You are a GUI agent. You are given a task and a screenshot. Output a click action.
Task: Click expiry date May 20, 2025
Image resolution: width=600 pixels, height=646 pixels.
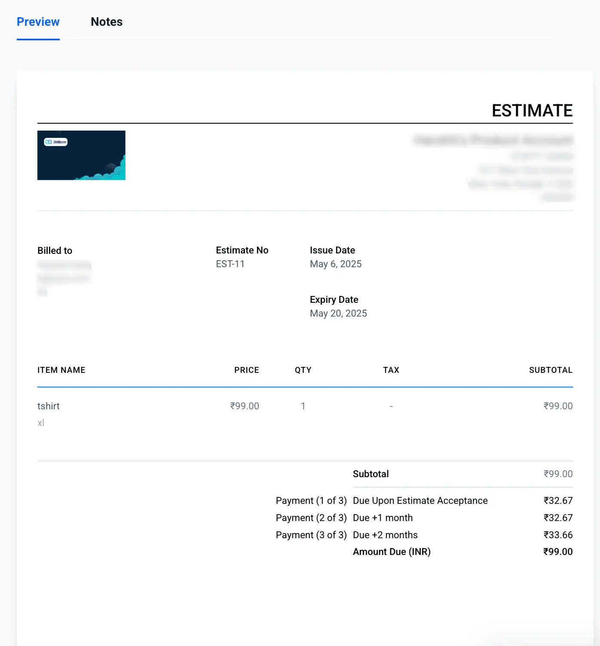(338, 313)
